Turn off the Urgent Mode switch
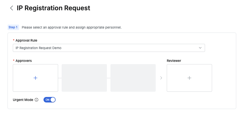244x114 pixels. [50, 100]
